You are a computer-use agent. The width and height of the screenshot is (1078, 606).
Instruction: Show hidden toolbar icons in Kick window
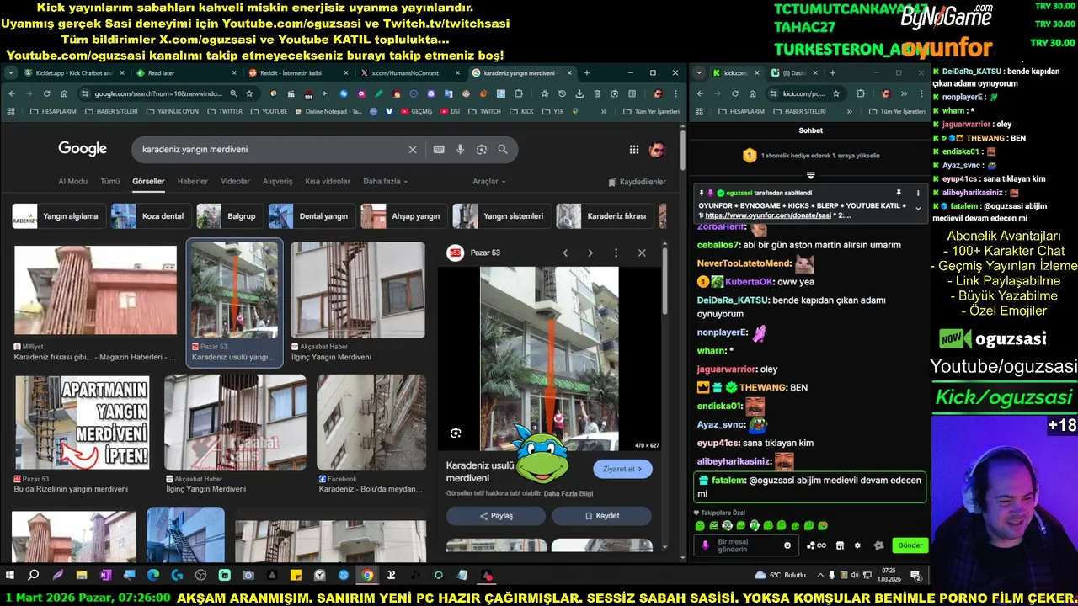[x=904, y=93]
